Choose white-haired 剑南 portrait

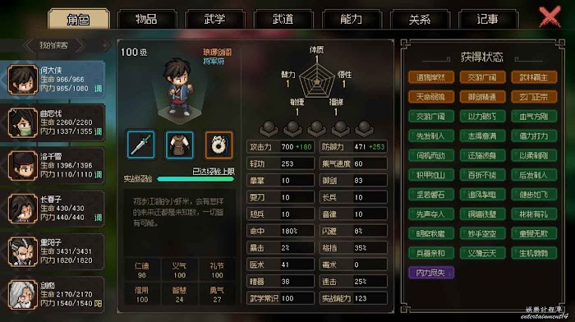pyautogui.click(x=23, y=295)
